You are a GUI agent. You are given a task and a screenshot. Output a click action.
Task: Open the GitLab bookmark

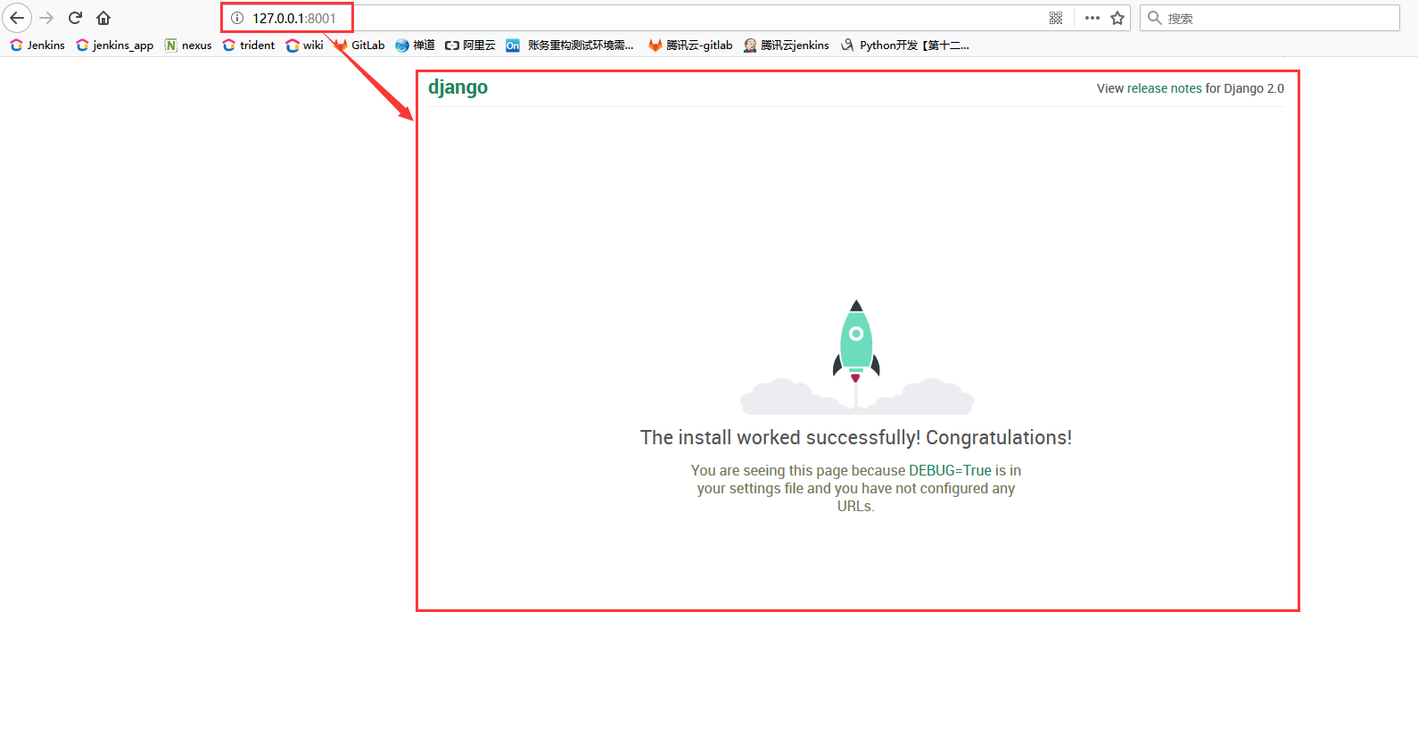[x=359, y=45]
